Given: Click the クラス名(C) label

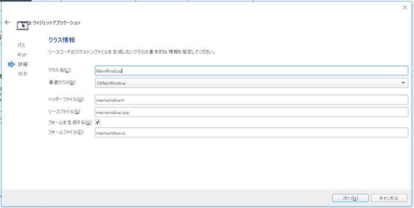Looking at the screenshot, I should 60,70.
